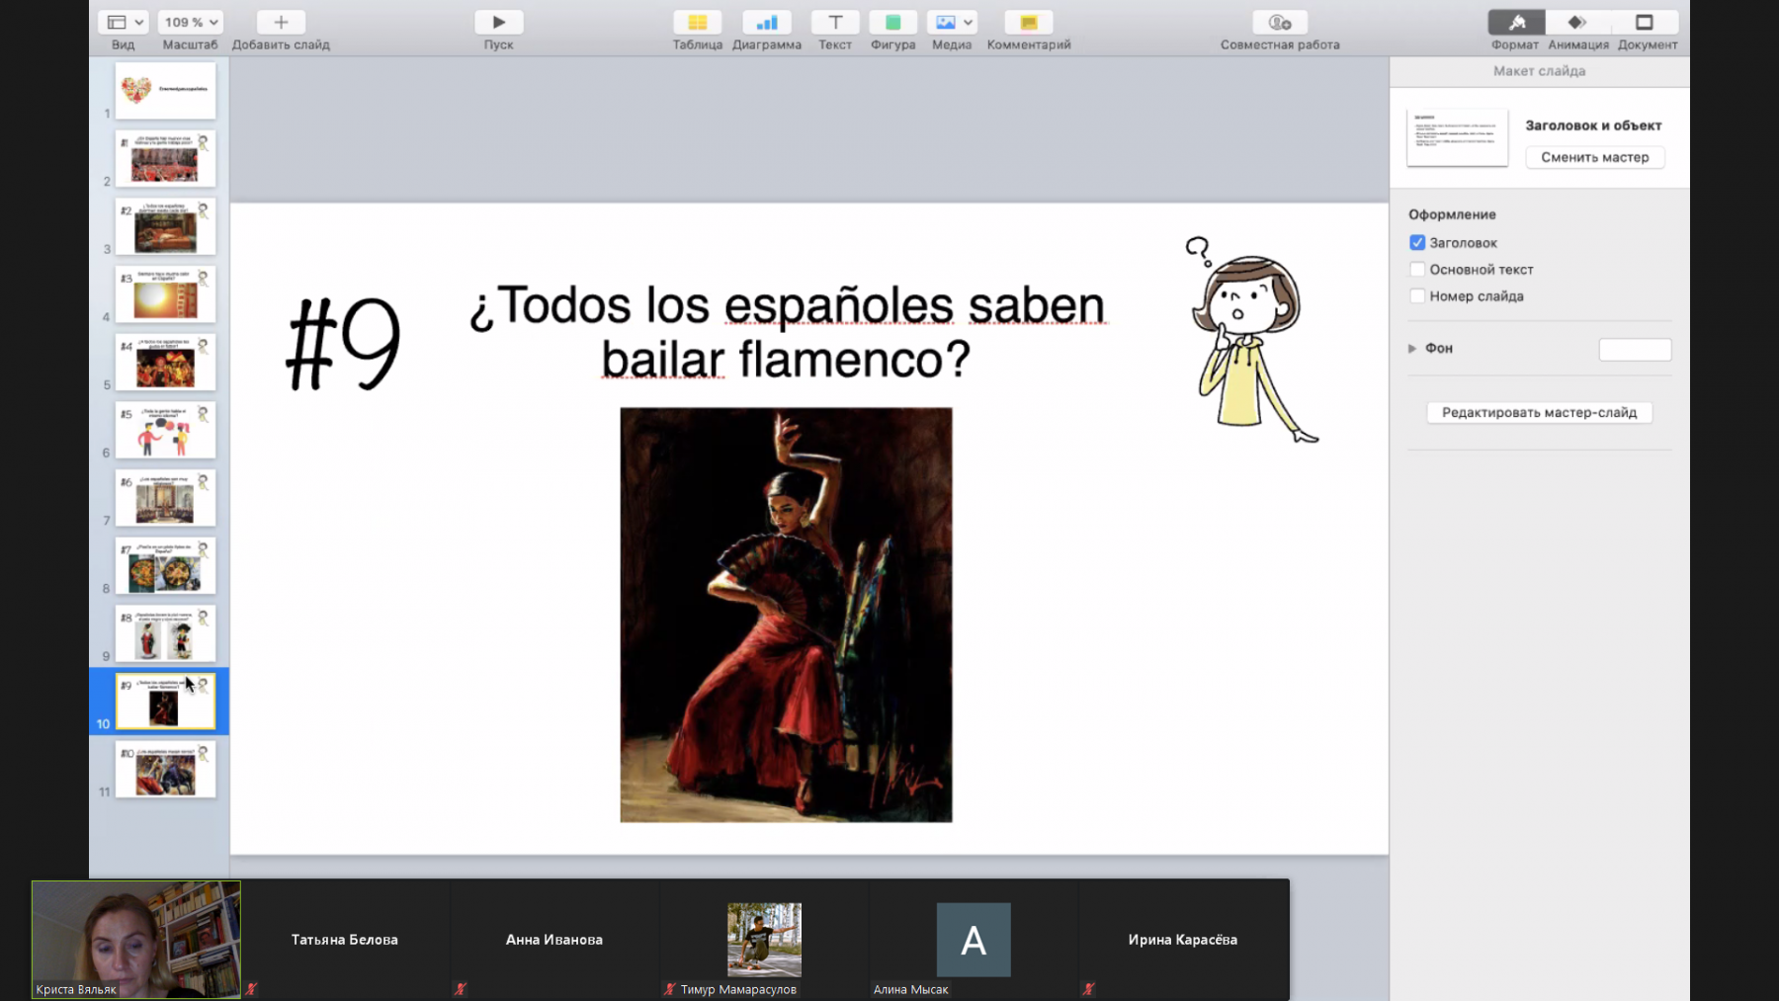Click Анна Иванова participant tile
This screenshot has width=1779, height=1001.
(554, 940)
